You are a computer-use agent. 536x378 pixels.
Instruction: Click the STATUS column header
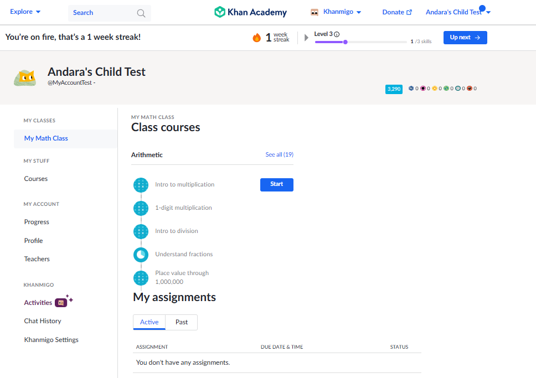click(399, 347)
